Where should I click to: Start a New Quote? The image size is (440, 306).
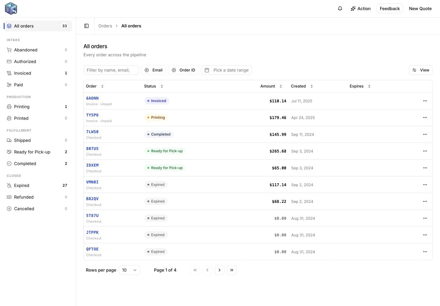(420, 9)
